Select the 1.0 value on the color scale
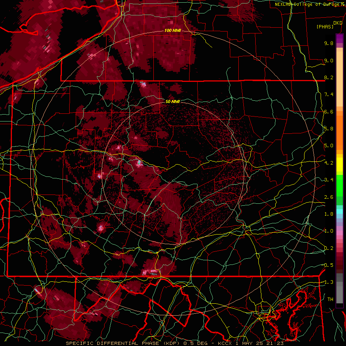Screen dimensions: 346x346 [329, 231]
